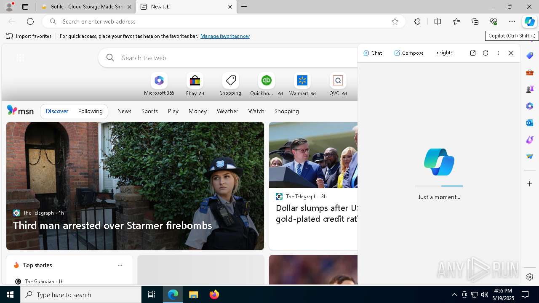This screenshot has width=539, height=303.
Task: Open Settings and more menu
Action: click(512, 21)
